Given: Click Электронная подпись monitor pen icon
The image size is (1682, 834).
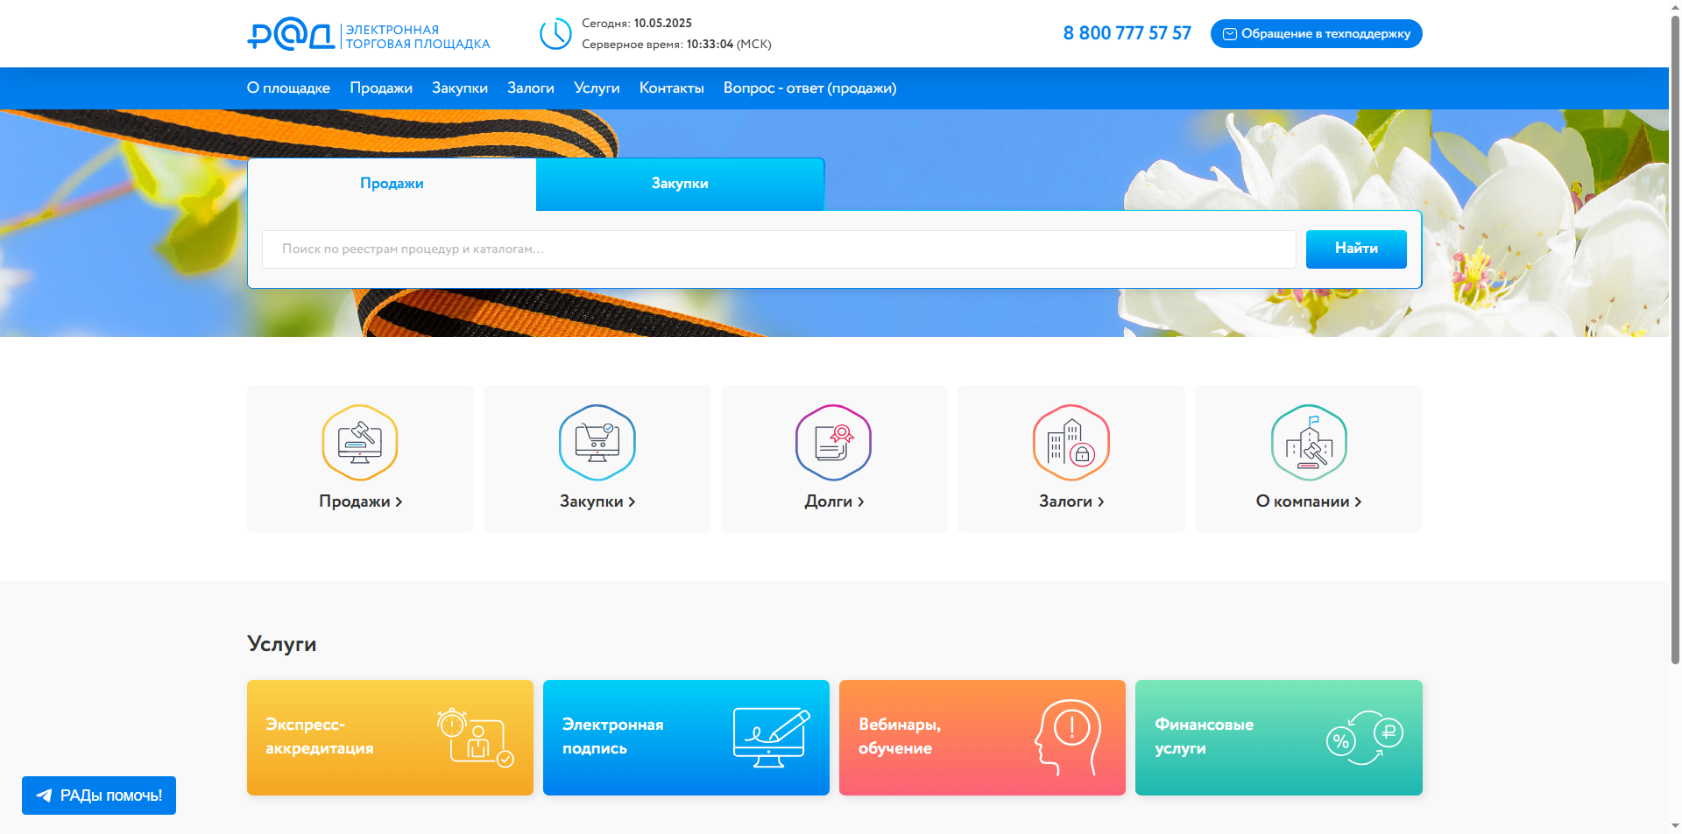Looking at the screenshot, I should point(771,738).
